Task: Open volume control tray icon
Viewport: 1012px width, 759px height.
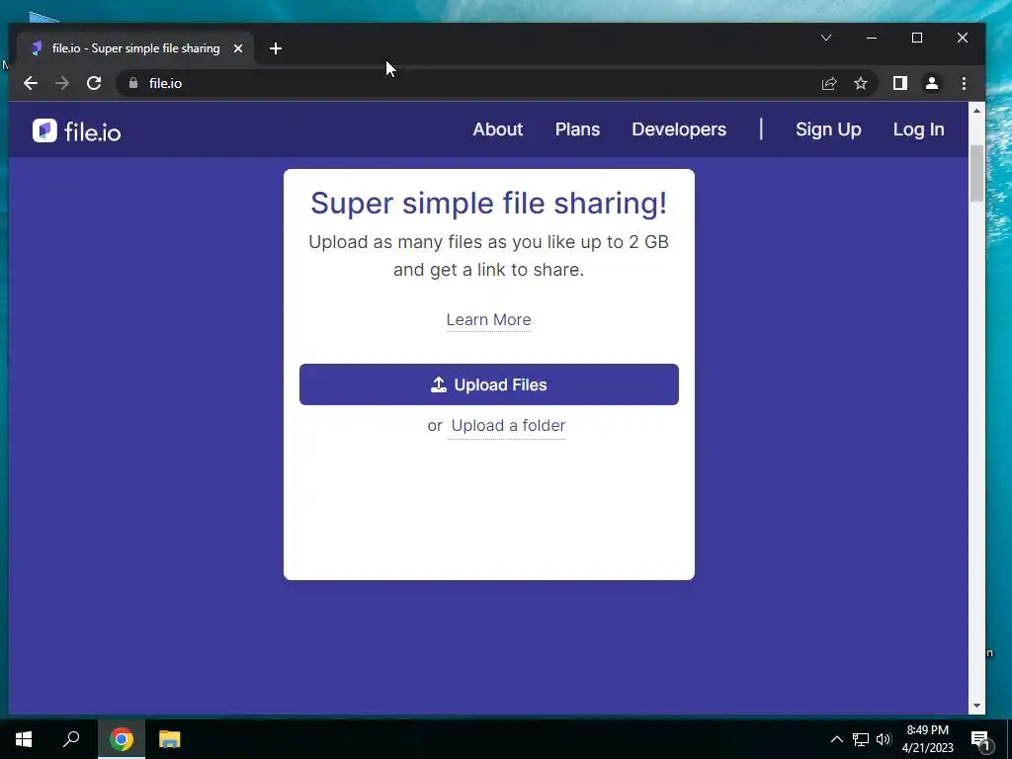Action: click(x=884, y=739)
